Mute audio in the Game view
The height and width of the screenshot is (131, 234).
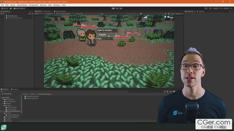165,14
